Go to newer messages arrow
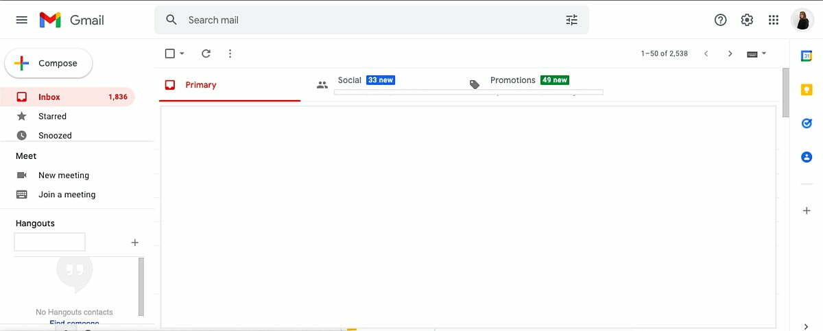Screen dimensions: 823x331 706,53
